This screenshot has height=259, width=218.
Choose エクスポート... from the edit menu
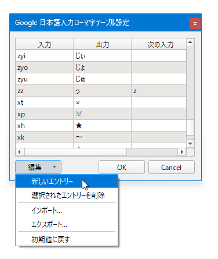click(x=67, y=225)
